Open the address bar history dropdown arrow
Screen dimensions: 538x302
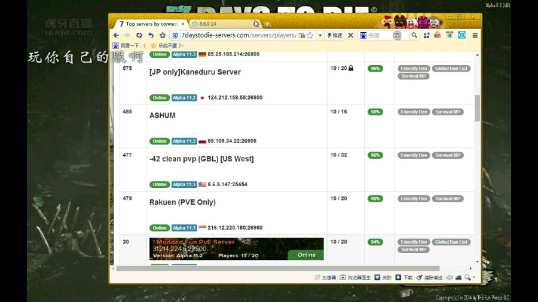click(x=320, y=35)
